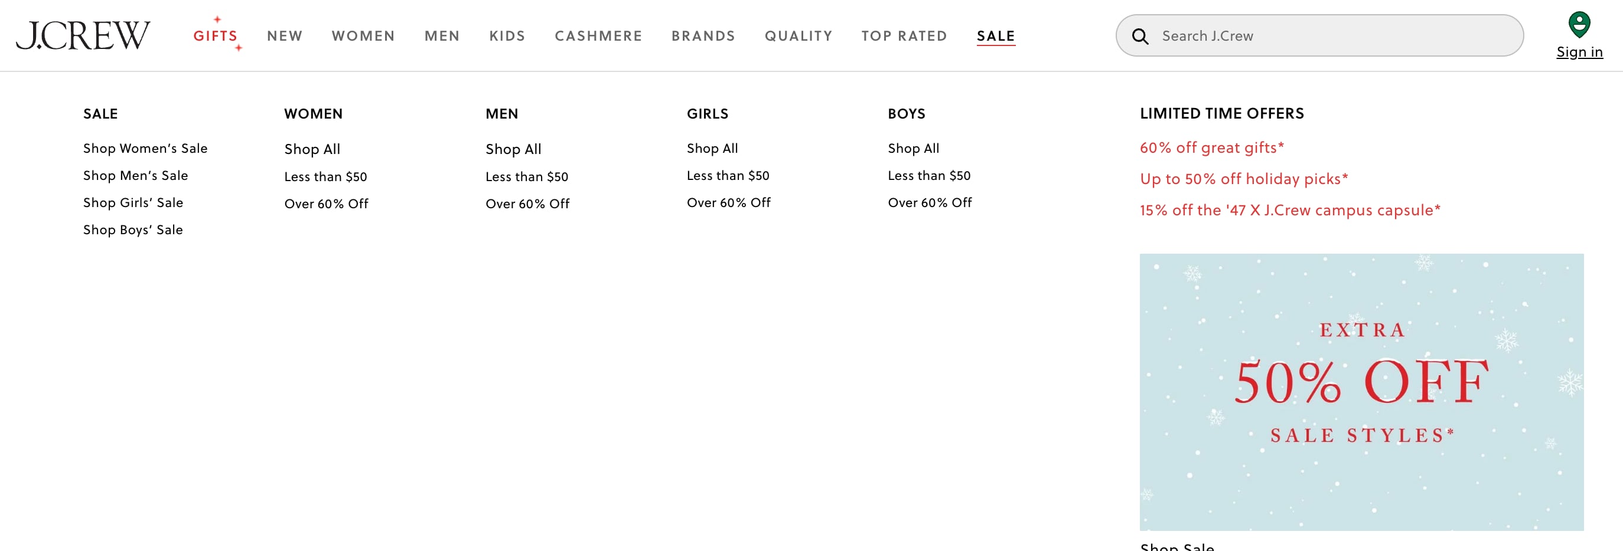
Task: Click the Sign in link
Action: (1579, 52)
